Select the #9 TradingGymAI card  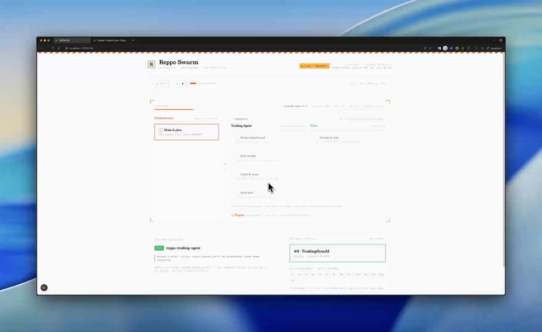click(x=337, y=253)
